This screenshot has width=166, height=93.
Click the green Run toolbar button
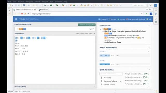(x=51, y=5)
